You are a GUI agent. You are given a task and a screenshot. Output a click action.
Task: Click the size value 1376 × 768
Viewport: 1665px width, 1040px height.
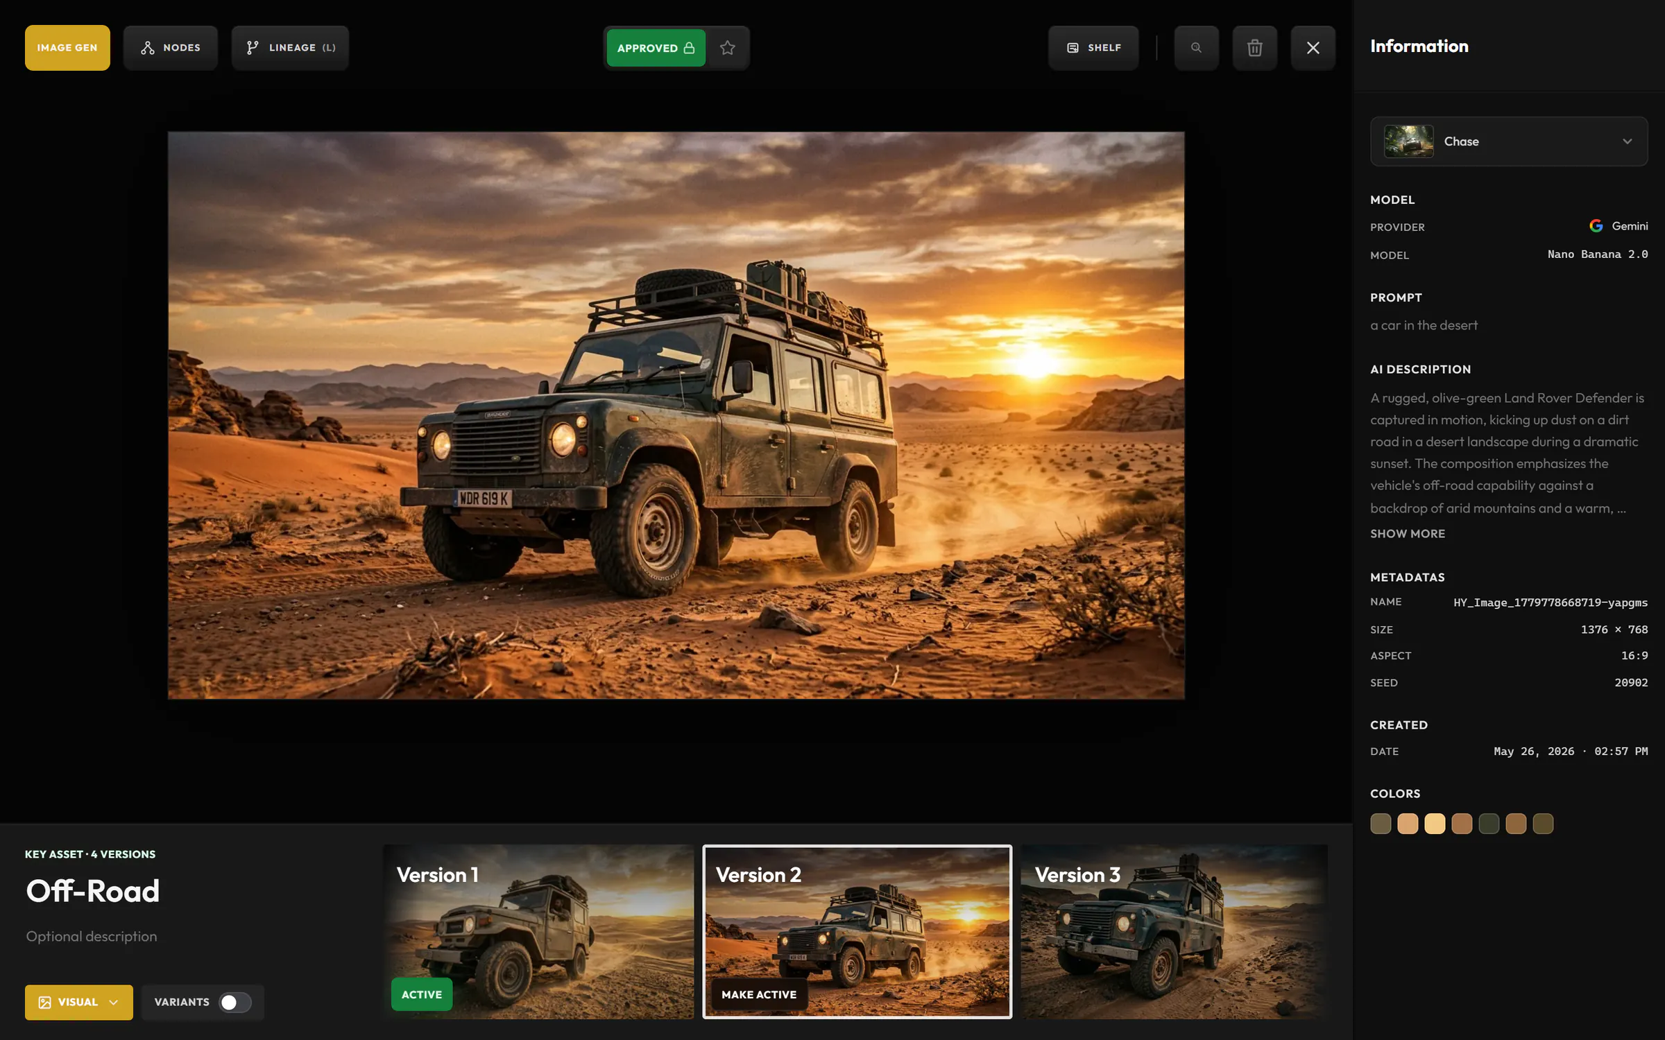coord(1614,630)
